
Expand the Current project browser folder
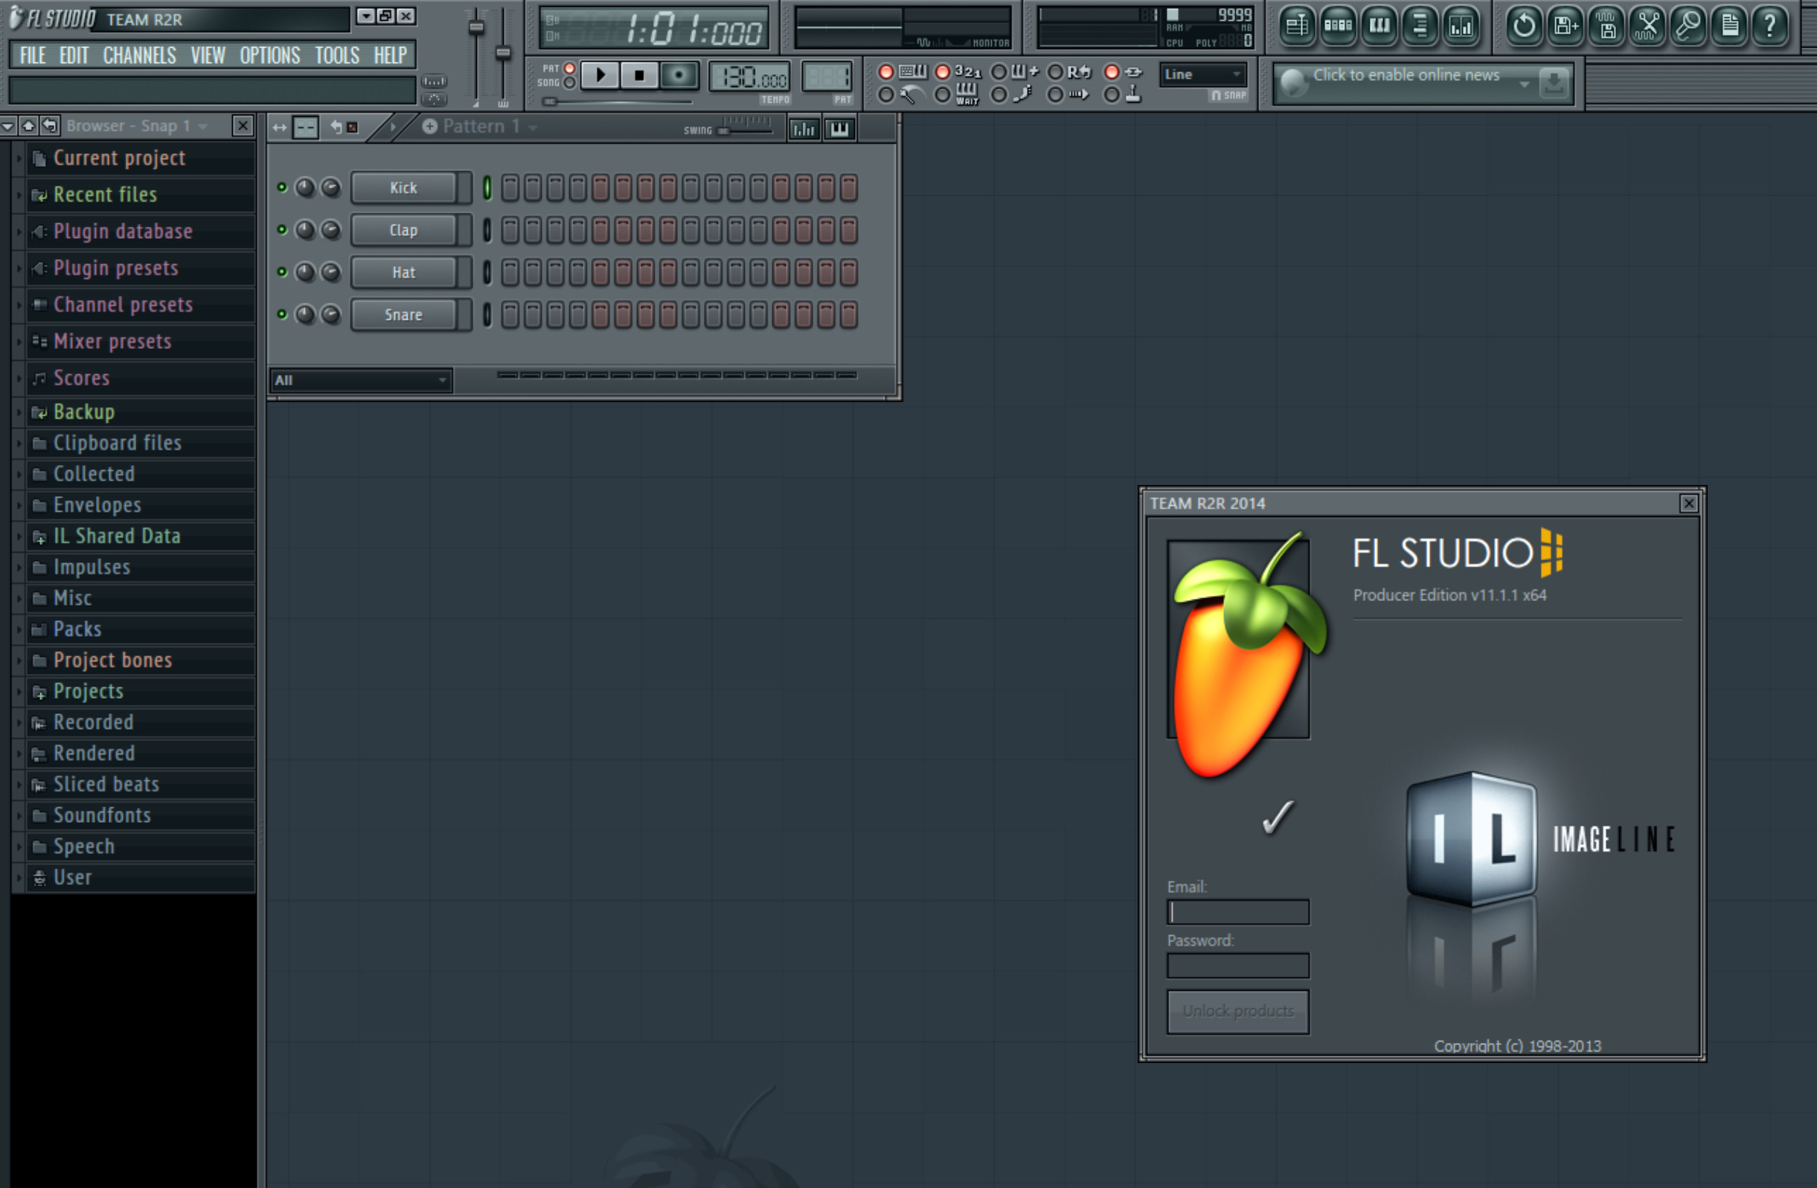[19, 158]
